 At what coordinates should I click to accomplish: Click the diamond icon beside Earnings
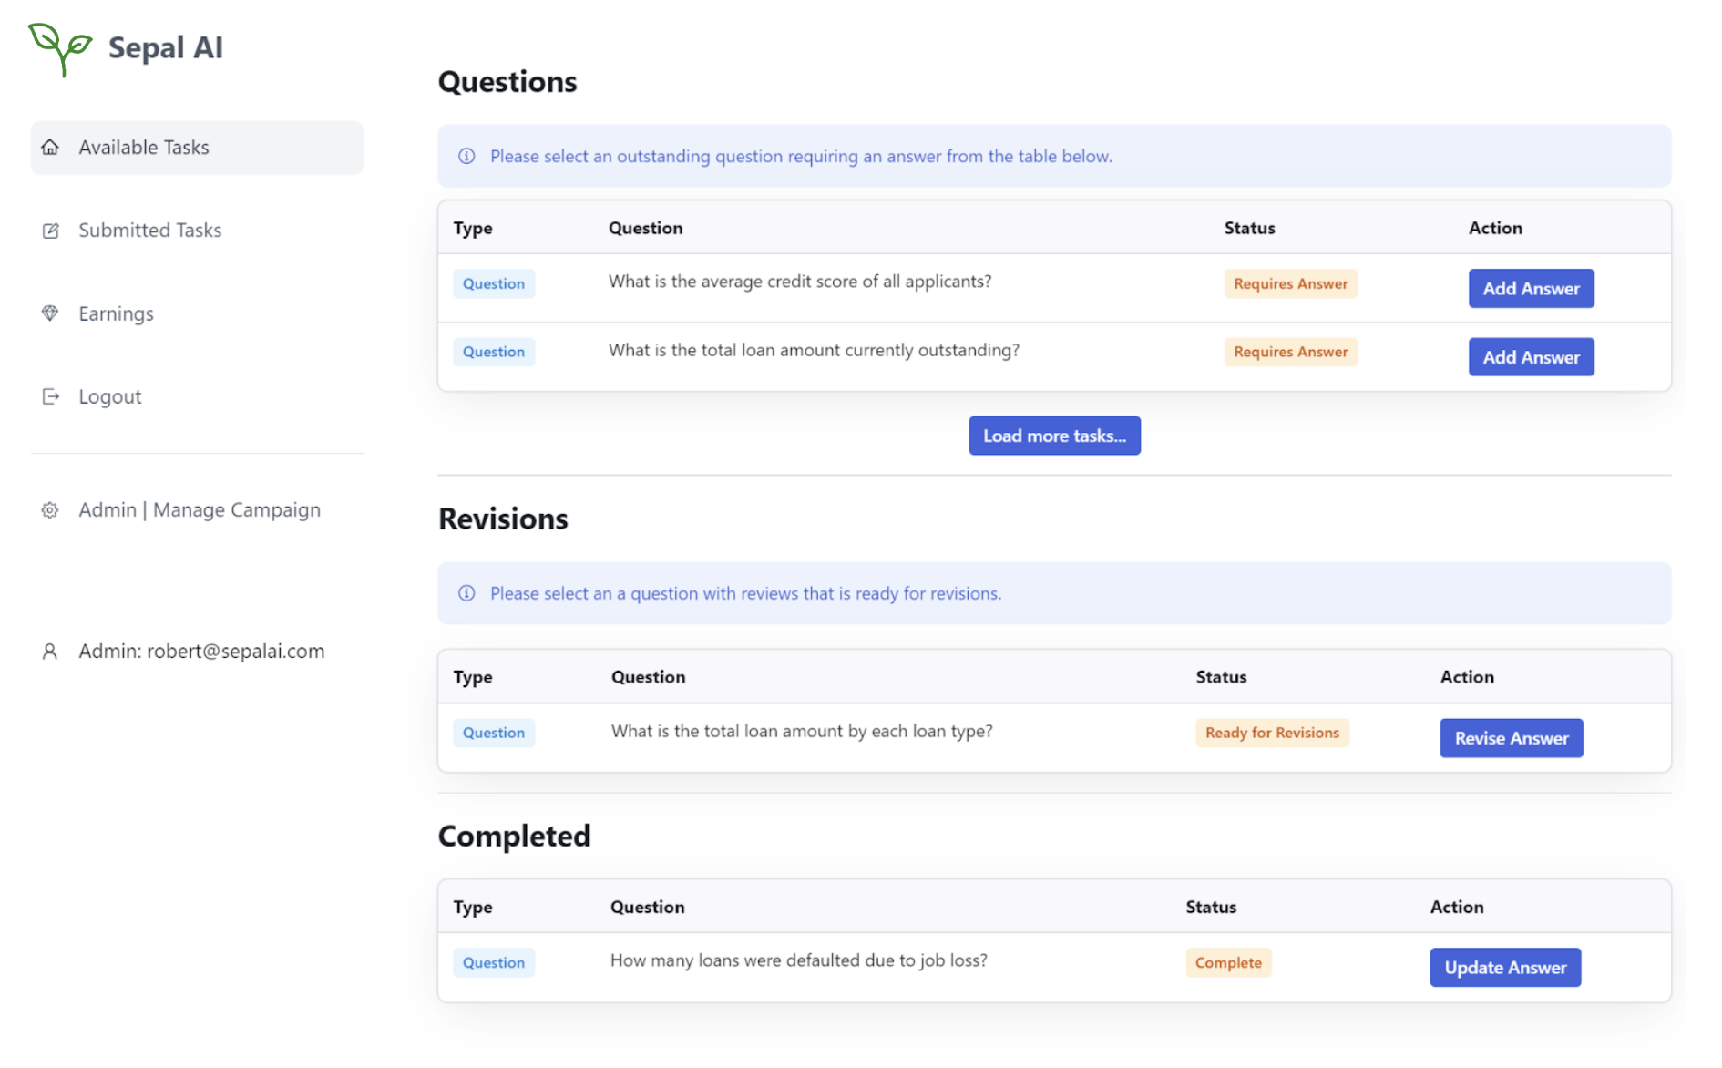[x=50, y=313]
